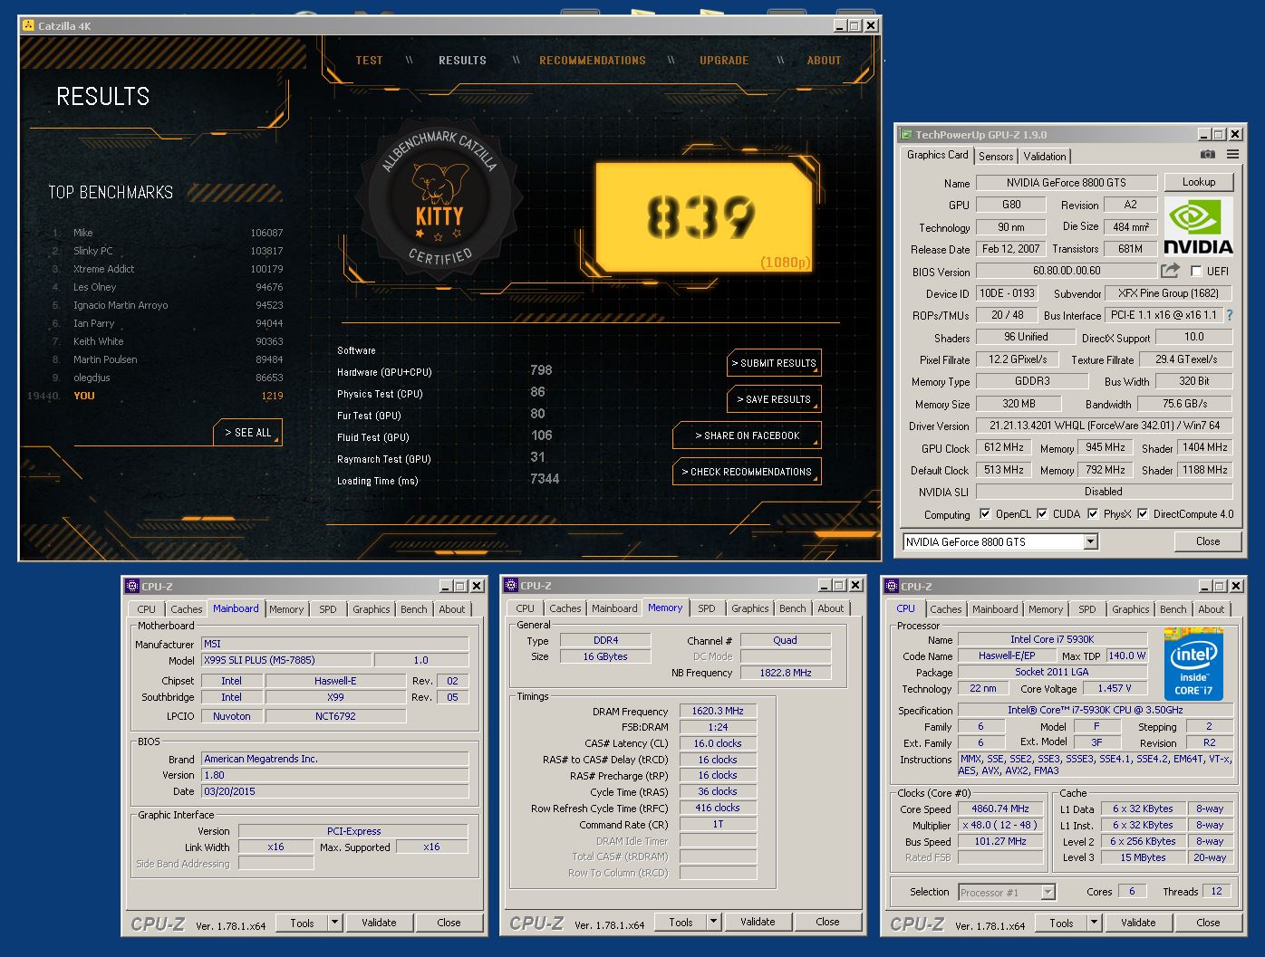
Task: Click the Loading Time value 7344
Action: coord(545,479)
